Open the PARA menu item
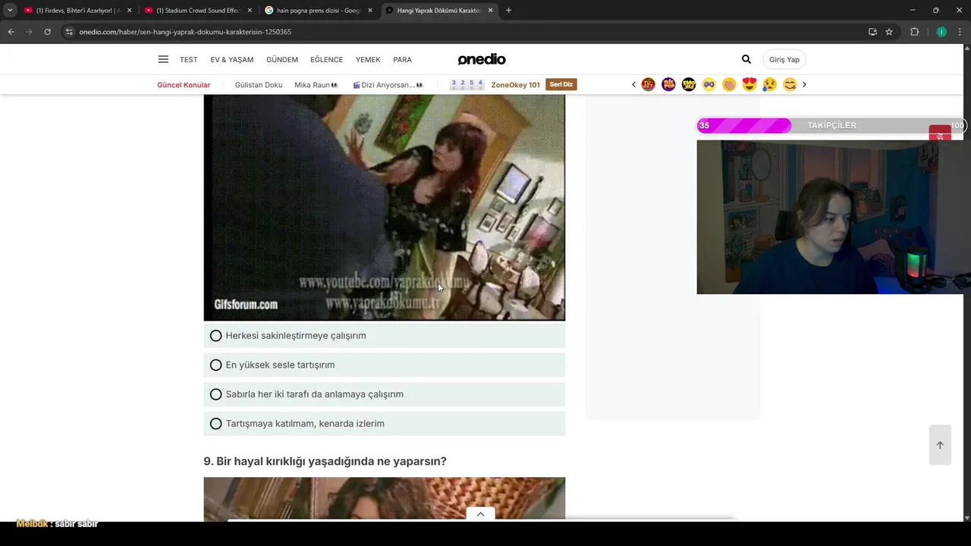 pyautogui.click(x=402, y=60)
